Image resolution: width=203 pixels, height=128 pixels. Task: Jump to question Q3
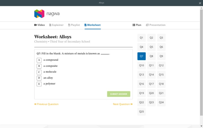point(161,38)
